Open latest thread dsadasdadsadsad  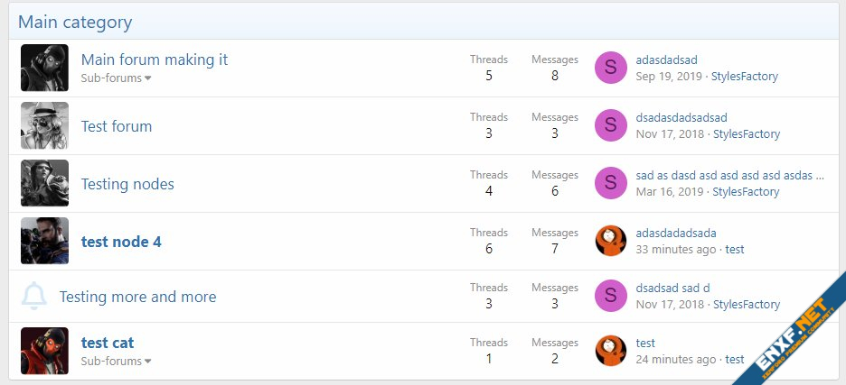pos(681,117)
